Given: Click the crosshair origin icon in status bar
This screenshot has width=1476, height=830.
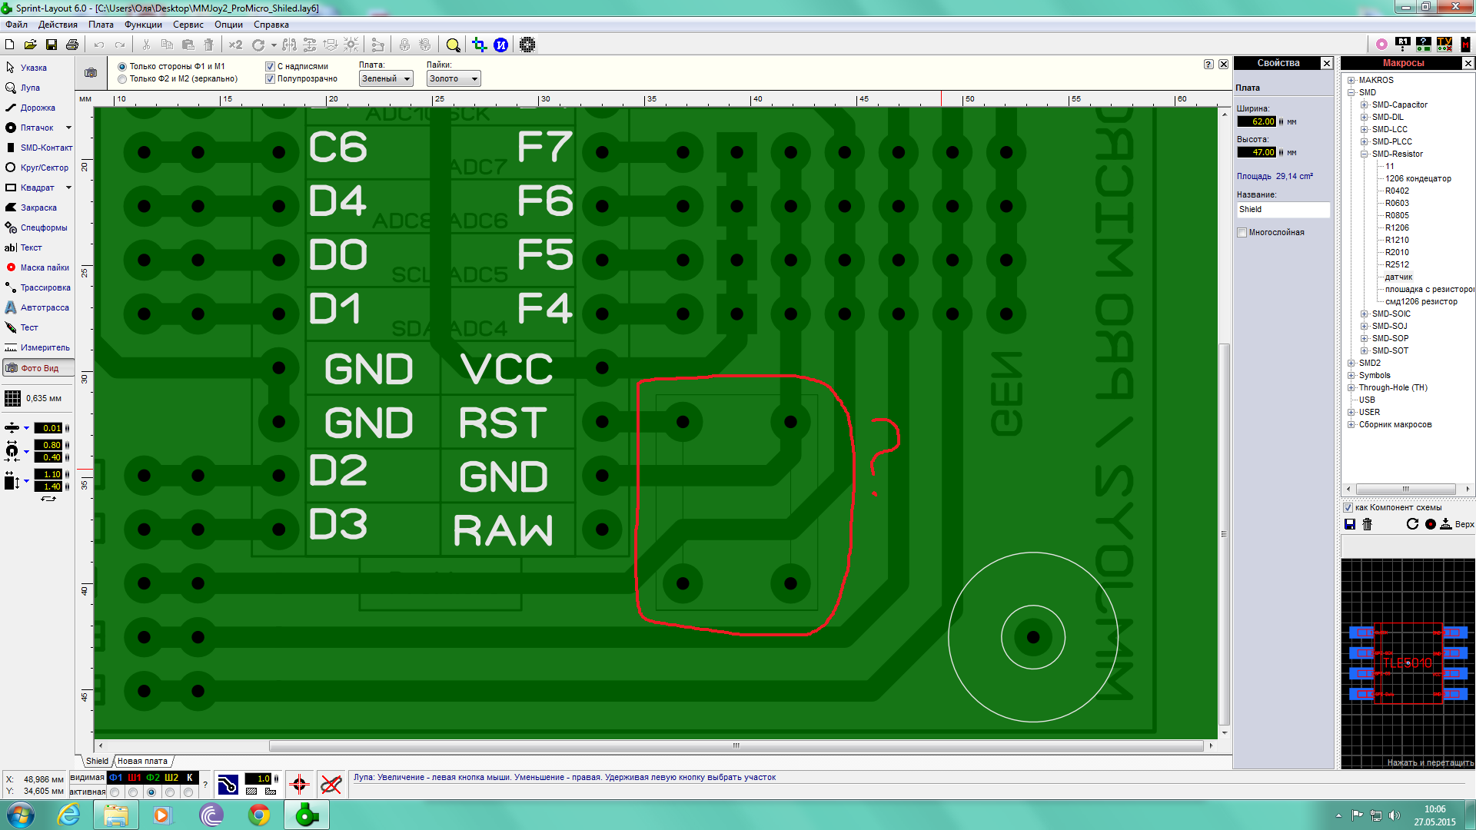Looking at the screenshot, I should coord(299,785).
